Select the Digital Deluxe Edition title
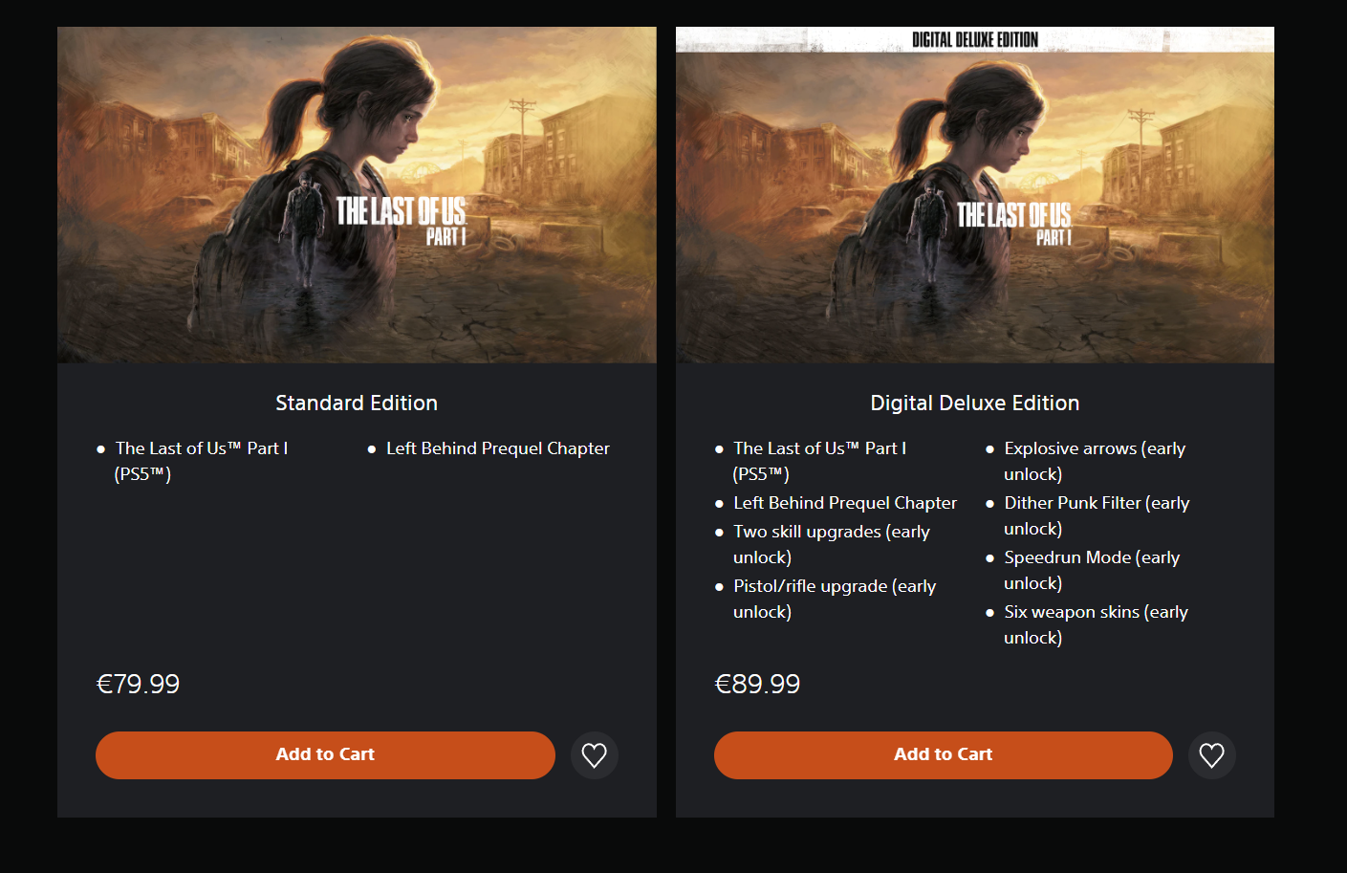The height and width of the screenshot is (873, 1347). (975, 404)
